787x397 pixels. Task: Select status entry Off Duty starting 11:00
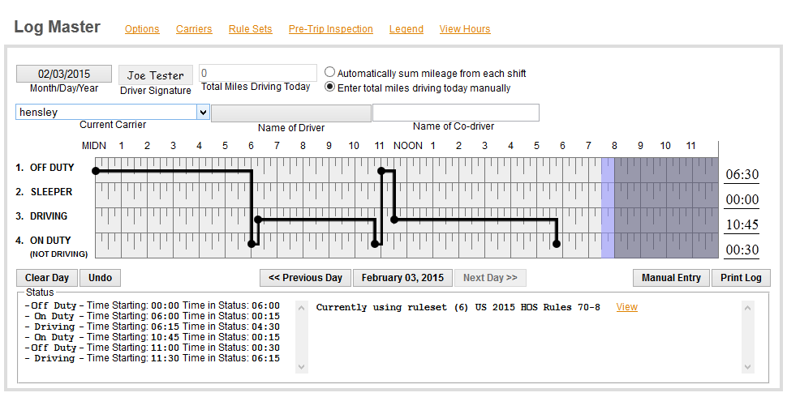pyautogui.click(x=153, y=348)
